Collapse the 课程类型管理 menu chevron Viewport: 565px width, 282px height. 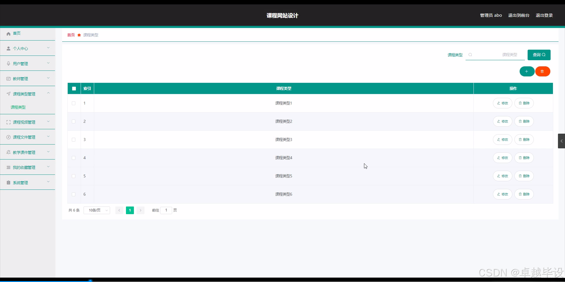(x=48, y=93)
